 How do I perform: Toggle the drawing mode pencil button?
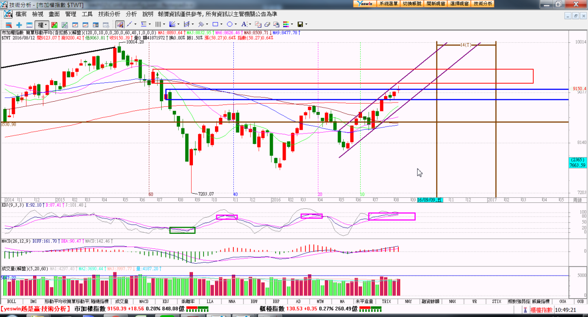(x=120, y=24)
